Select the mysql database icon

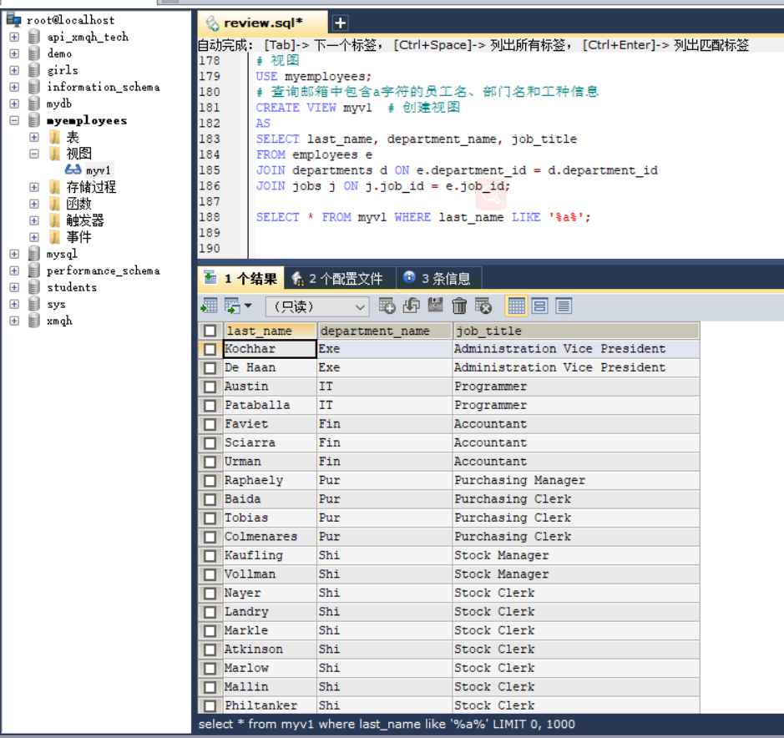click(34, 254)
